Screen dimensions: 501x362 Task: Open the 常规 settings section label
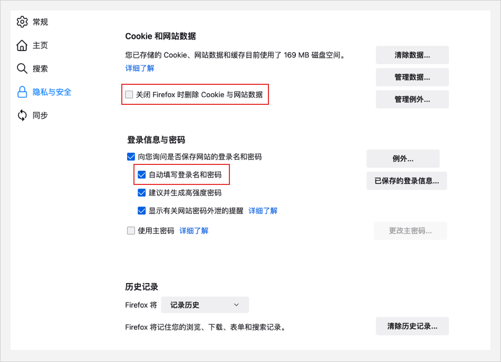[40, 22]
